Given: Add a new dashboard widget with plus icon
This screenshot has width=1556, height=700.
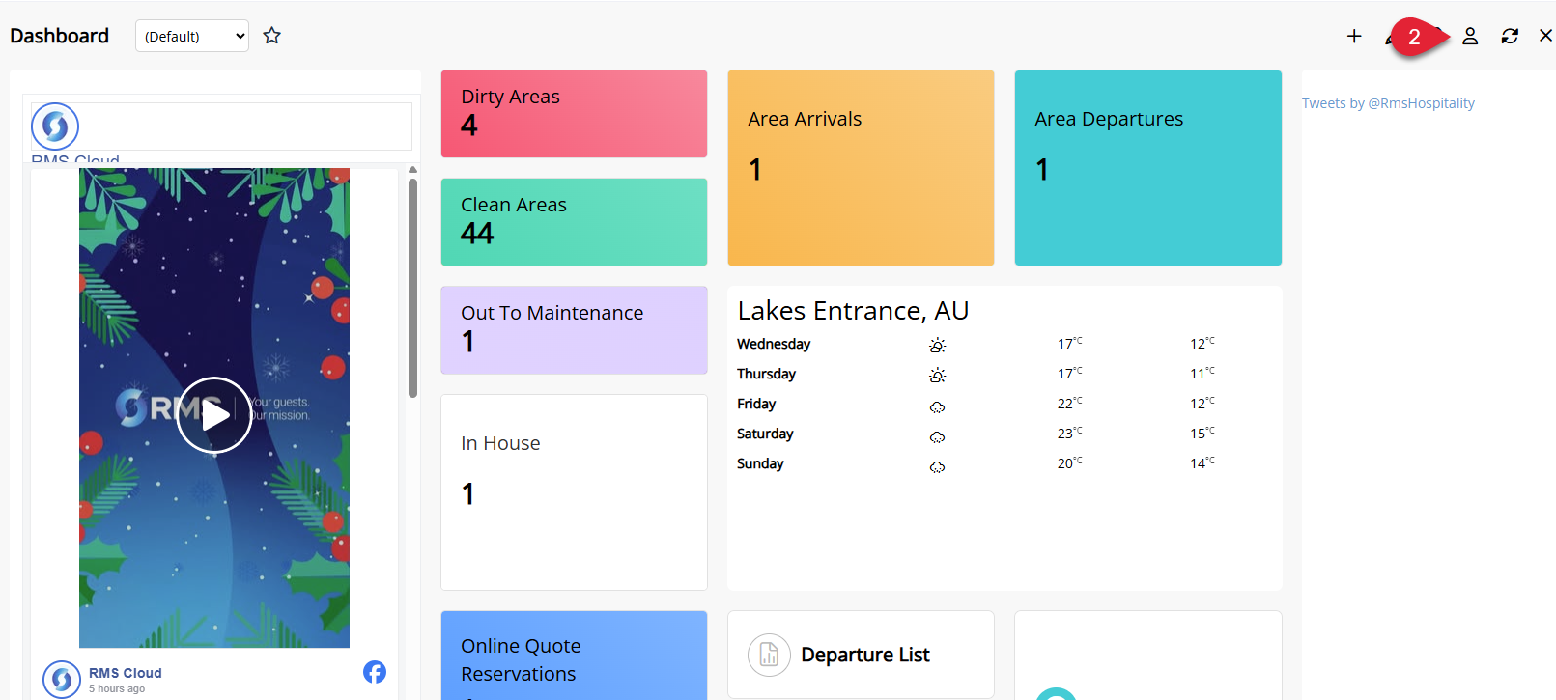Looking at the screenshot, I should [x=1354, y=36].
